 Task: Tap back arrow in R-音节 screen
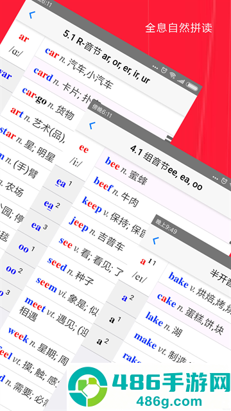click(x=31, y=15)
